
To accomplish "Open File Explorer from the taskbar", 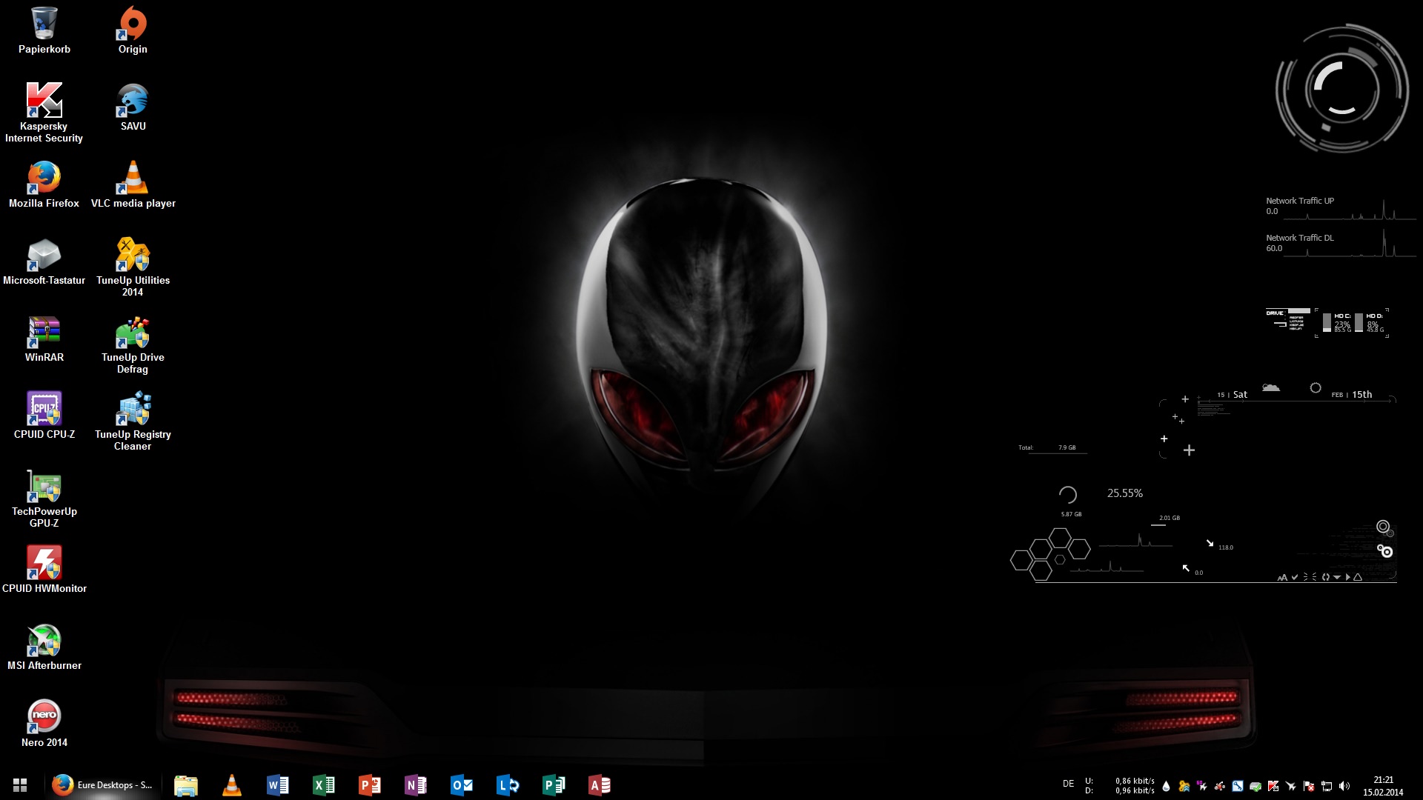I will [185, 785].
